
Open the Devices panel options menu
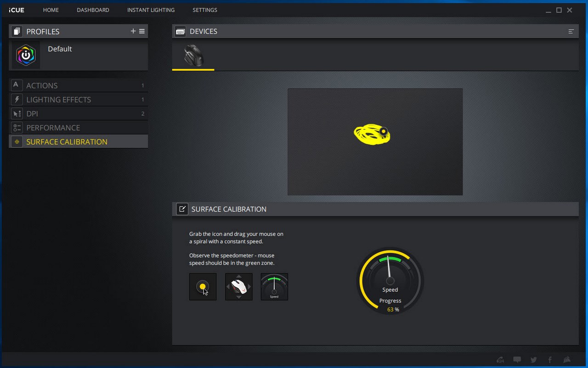coord(571,31)
